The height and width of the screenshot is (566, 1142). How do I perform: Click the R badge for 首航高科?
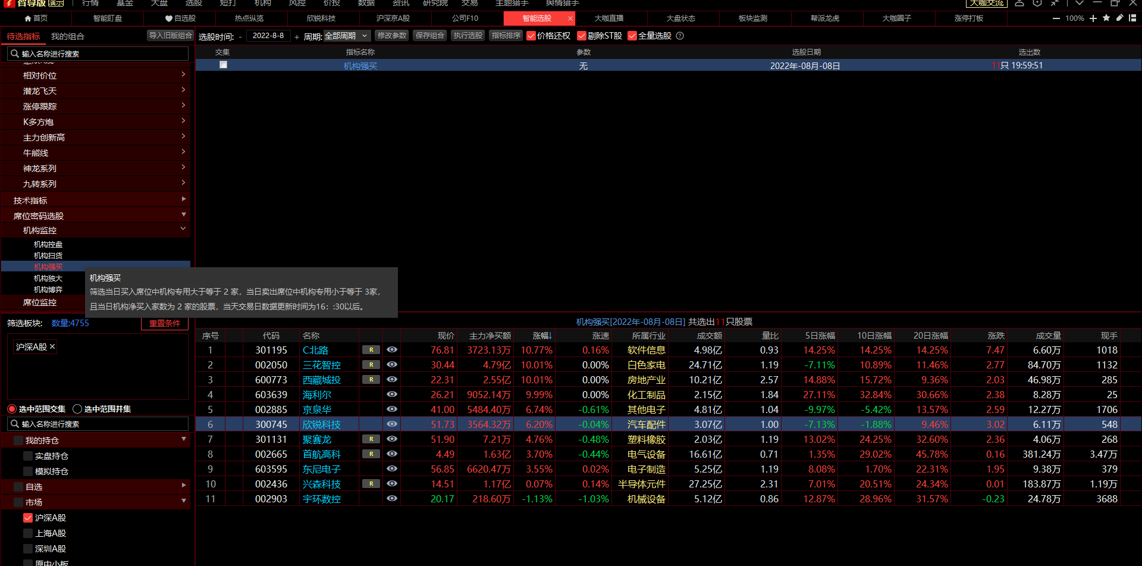coord(371,454)
